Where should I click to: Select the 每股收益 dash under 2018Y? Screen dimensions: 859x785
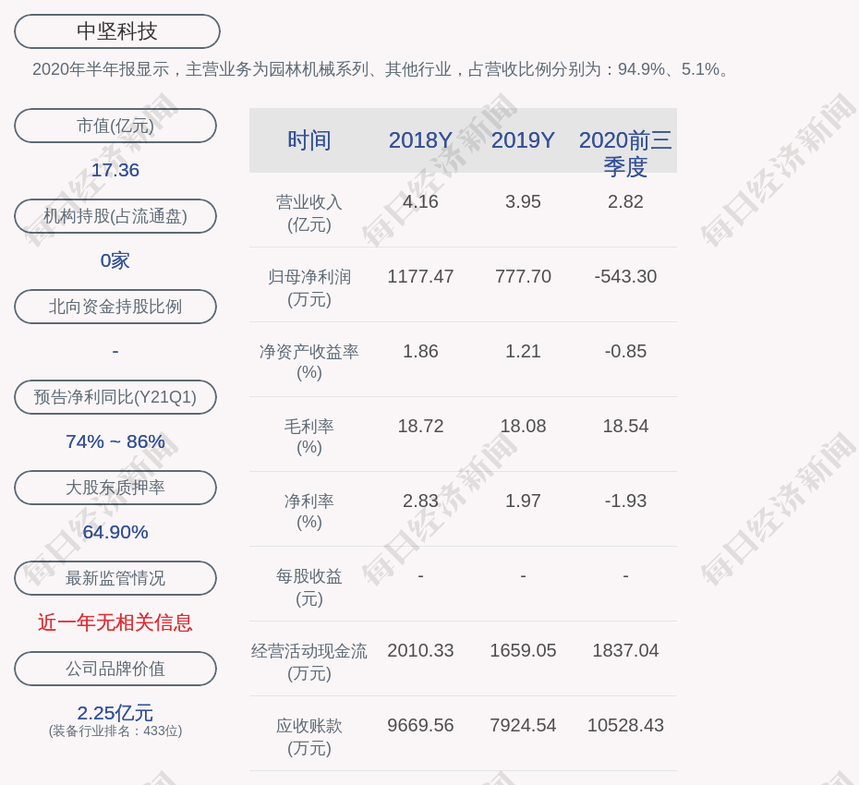point(420,575)
